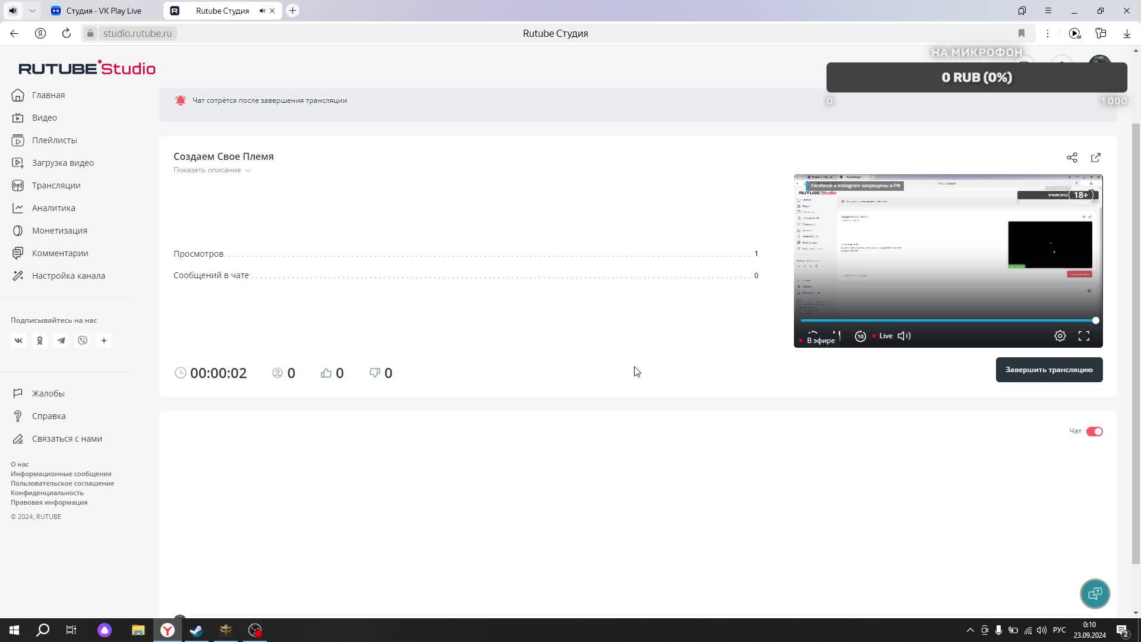Click the playlist icon beside Плейлисты
Image resolution: width=1141 pixels, height=642 pixels.
click(18, 140)
